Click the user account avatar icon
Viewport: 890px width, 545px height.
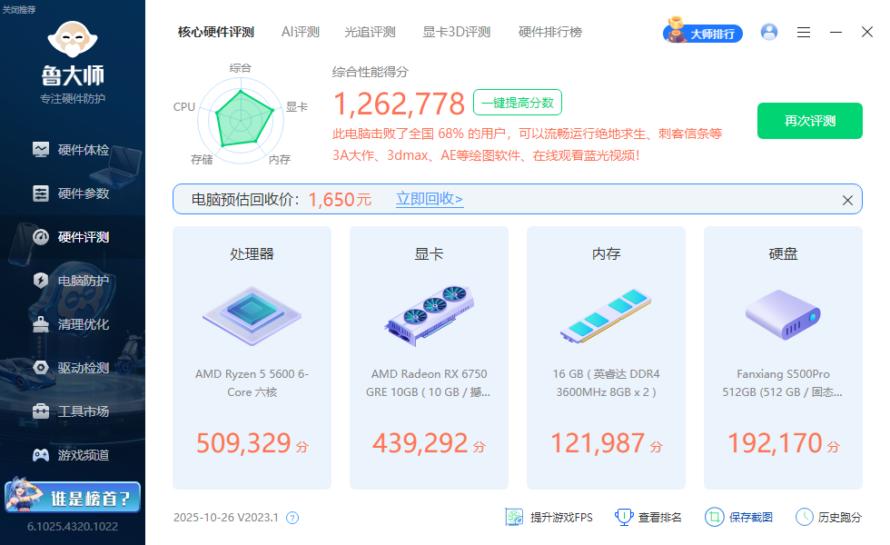click(x=769, y=32)
